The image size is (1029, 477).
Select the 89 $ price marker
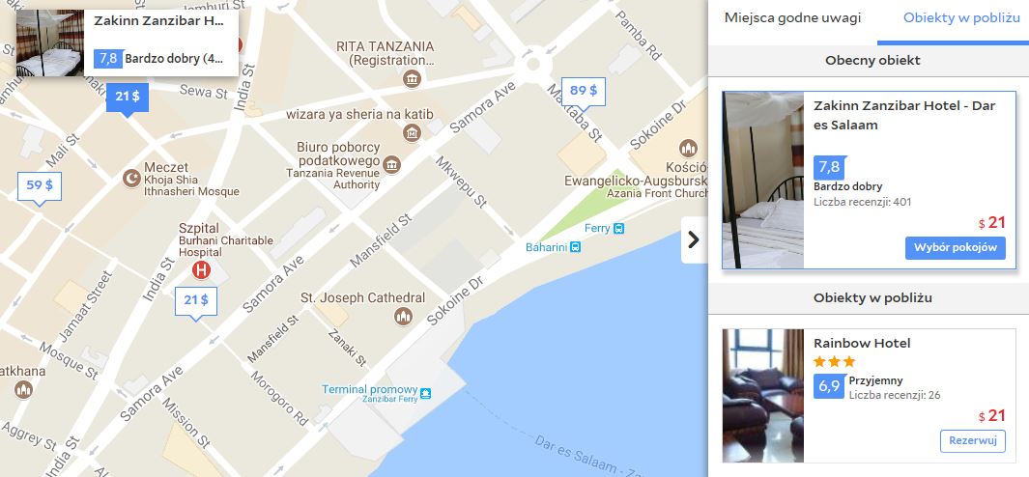click(583, 92)
